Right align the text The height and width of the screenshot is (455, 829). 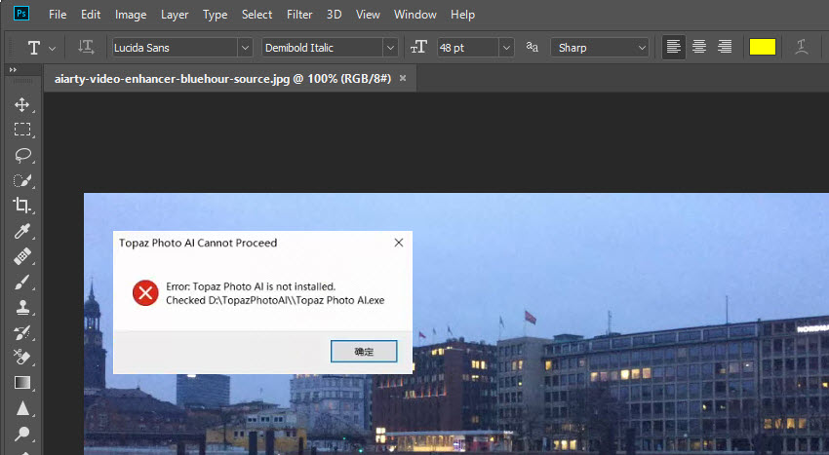(x=725, y=47)
